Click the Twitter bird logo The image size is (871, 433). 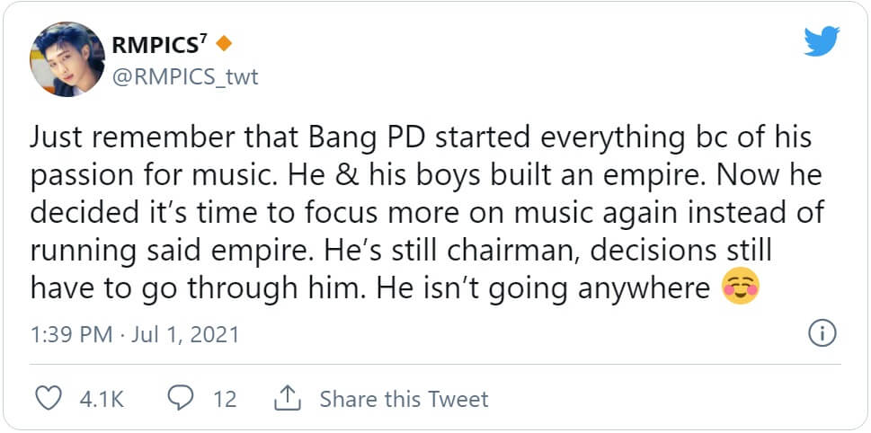pyautogui.click(x=822, y=41)
